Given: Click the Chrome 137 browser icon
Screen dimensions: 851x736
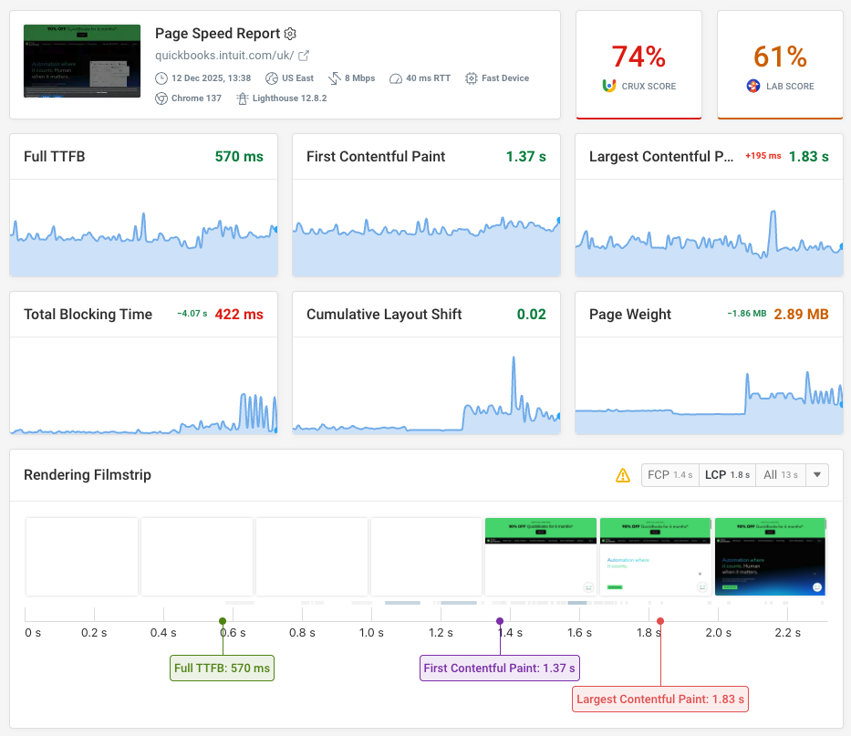Looking at the screenshot, I should [x=162, y=98].
